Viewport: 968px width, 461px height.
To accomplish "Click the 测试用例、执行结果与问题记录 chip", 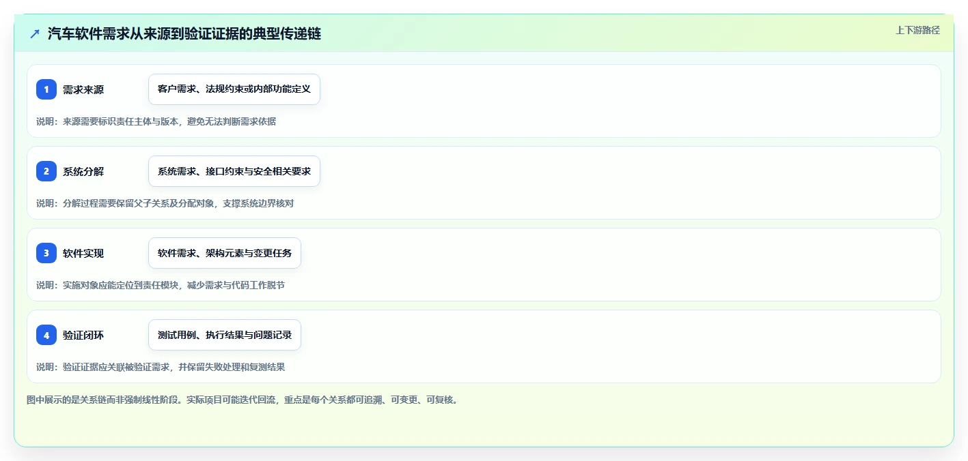I will (225, 335).
